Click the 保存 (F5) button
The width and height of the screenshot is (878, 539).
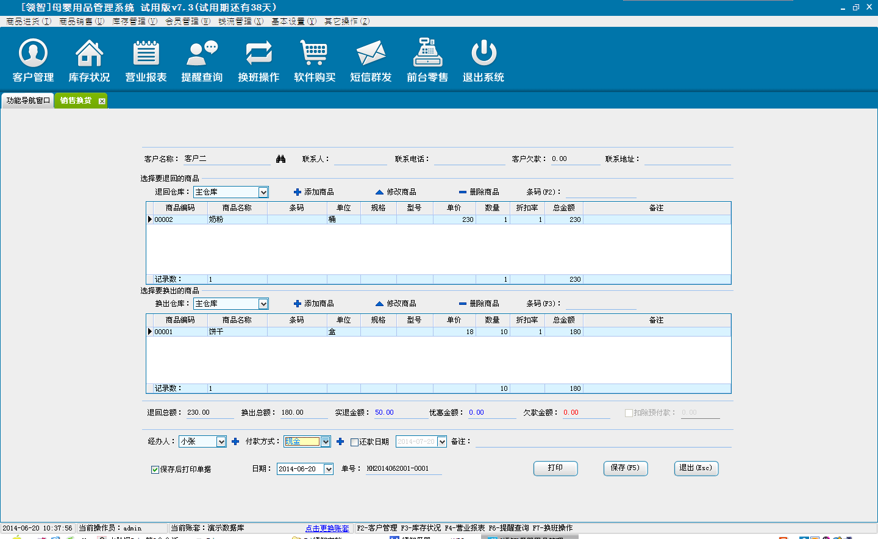pos(625,468)
